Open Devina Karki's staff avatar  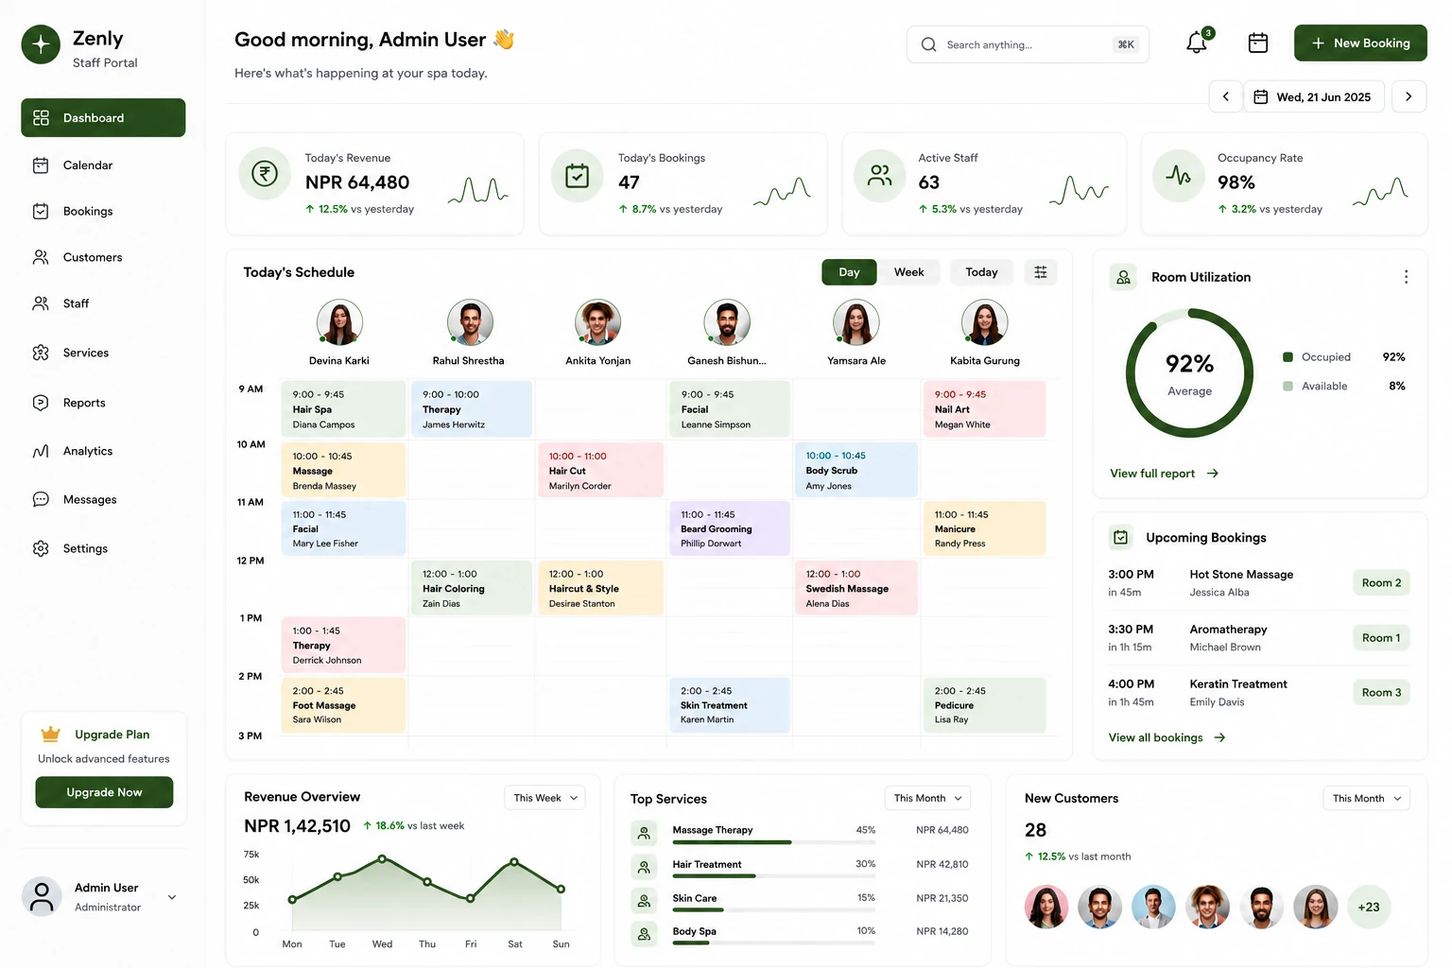click(339, 322)
